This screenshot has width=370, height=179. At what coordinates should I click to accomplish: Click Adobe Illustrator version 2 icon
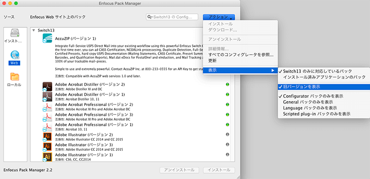[x=47, y=137]
